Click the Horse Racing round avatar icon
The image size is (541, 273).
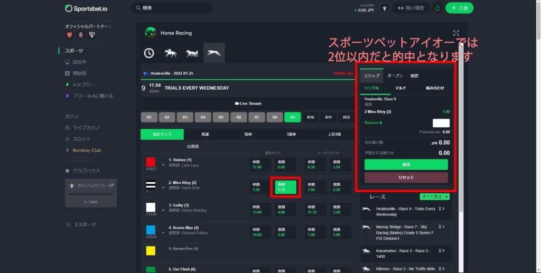tap(151, 33)
